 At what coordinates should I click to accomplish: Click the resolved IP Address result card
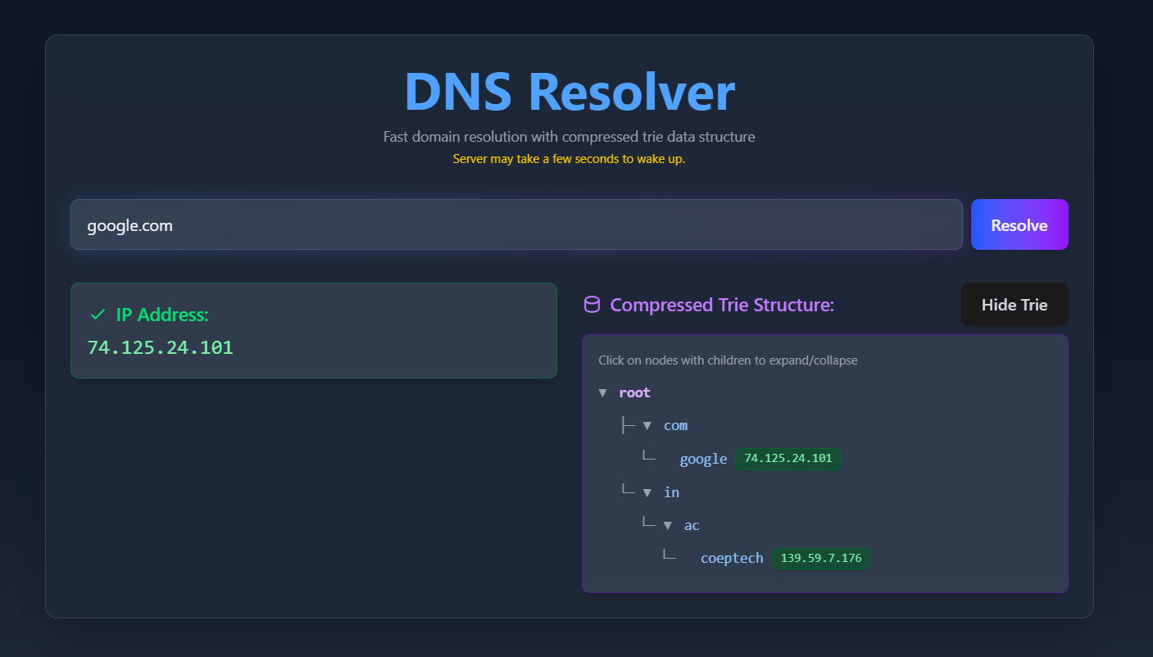[314, 330]
